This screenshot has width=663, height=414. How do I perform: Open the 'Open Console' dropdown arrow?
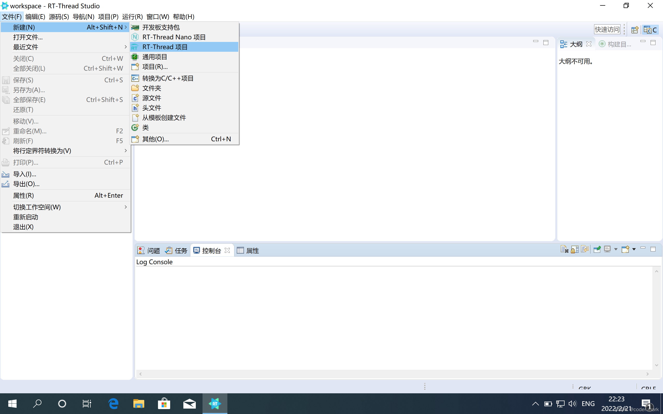tap(634, 249)
